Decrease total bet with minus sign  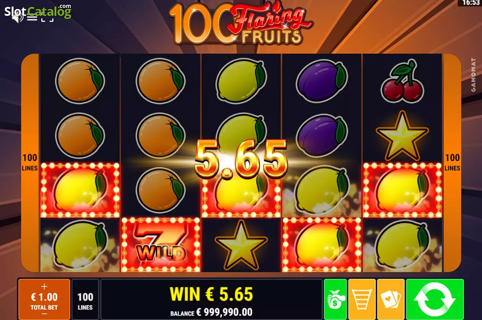(44, 314)
